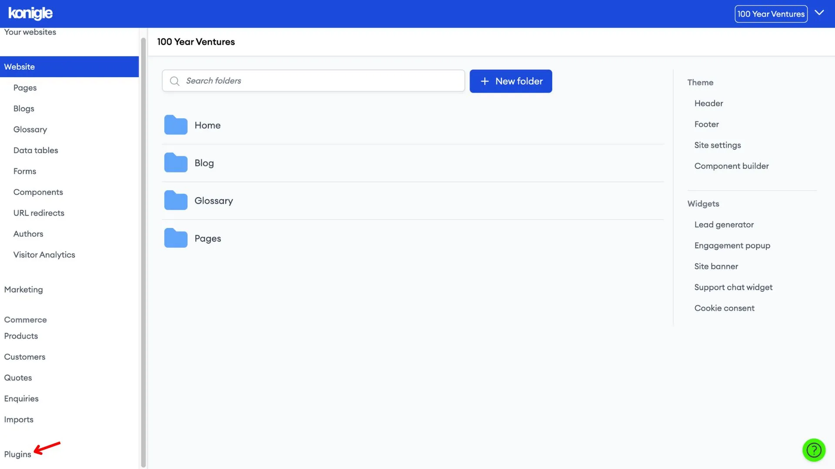Click the Pages folder icon
Image resolution: width=835 pixels, height=469 pixels.
point(176,238)
